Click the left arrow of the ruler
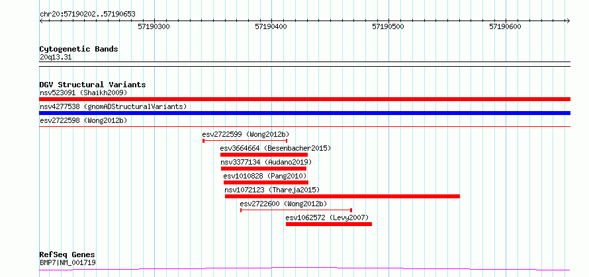Image resolution: width=589 pixels, height=277 pixels. click(42, 21)
